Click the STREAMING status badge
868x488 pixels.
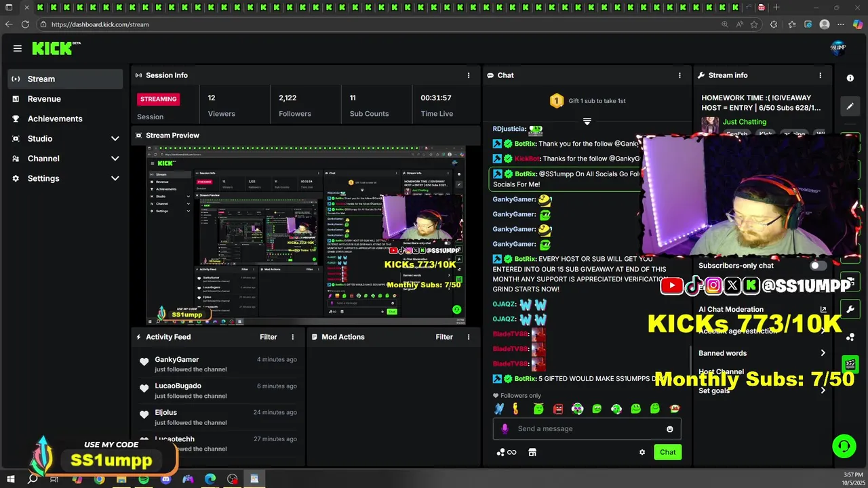[159, 99]
